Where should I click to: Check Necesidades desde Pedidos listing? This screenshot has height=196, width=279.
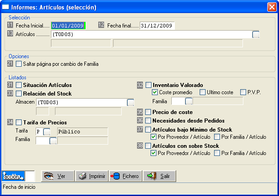[148, 121]
